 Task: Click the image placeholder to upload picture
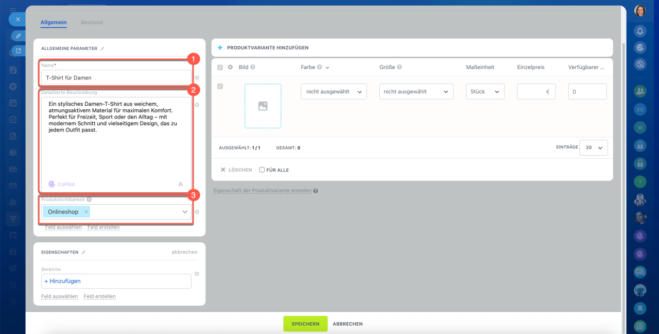click(x=263, y=106)
